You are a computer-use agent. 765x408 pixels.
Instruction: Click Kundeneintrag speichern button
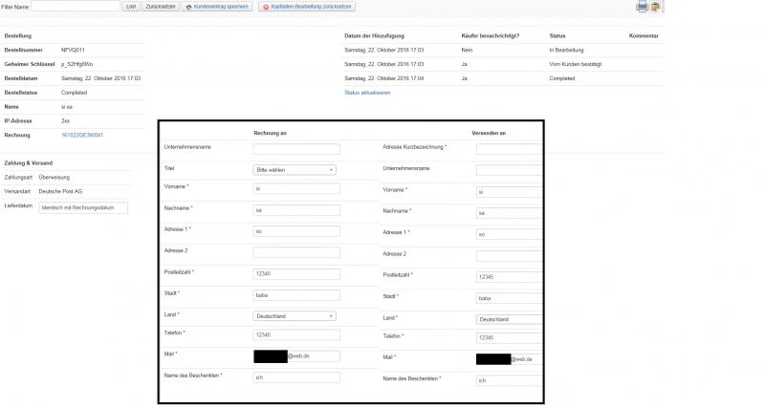pyautogui.click(x=215, y=7)
